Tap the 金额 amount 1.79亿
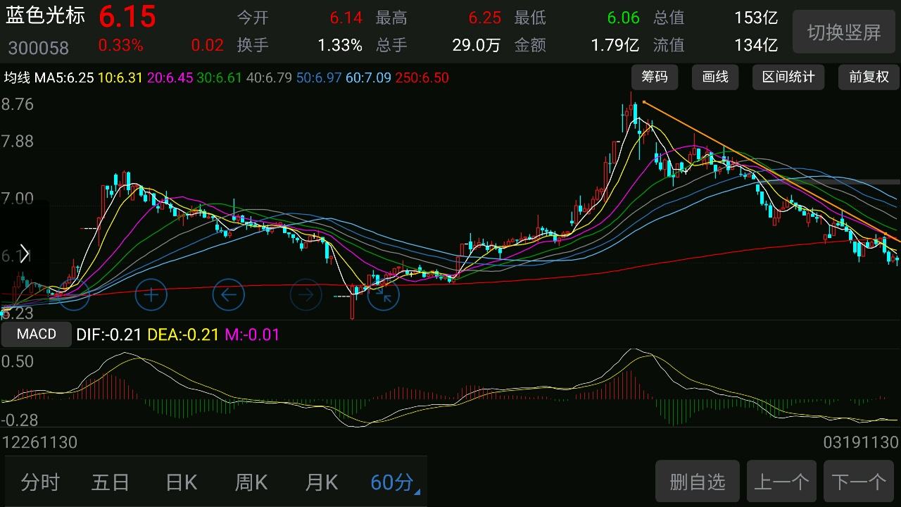Screen dimensions: 901x507 (x=615, y=46)
